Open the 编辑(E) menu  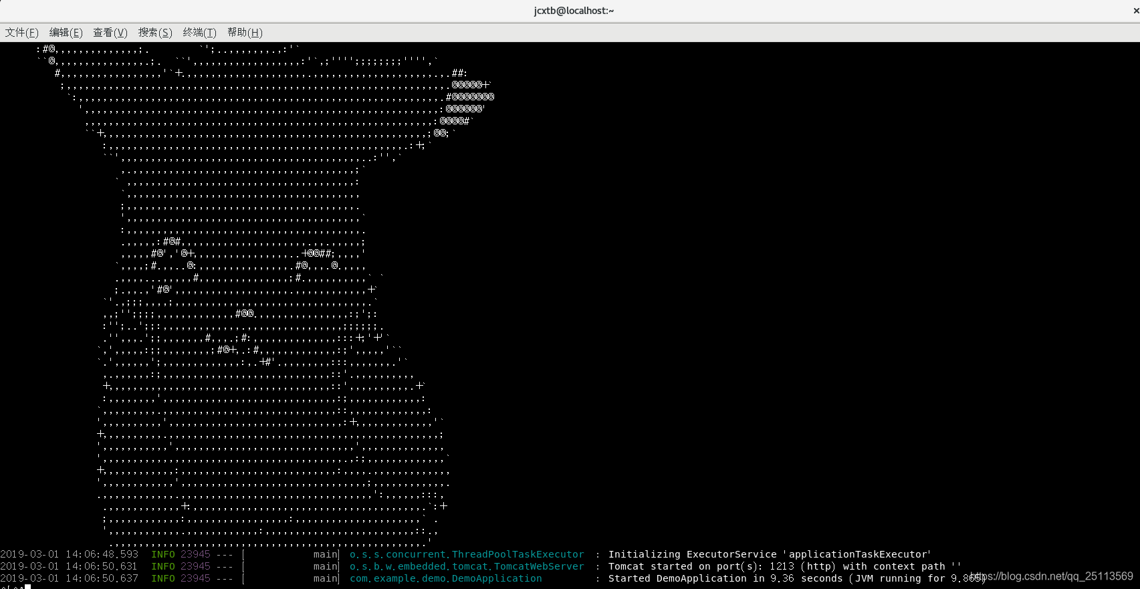[66, 32]
